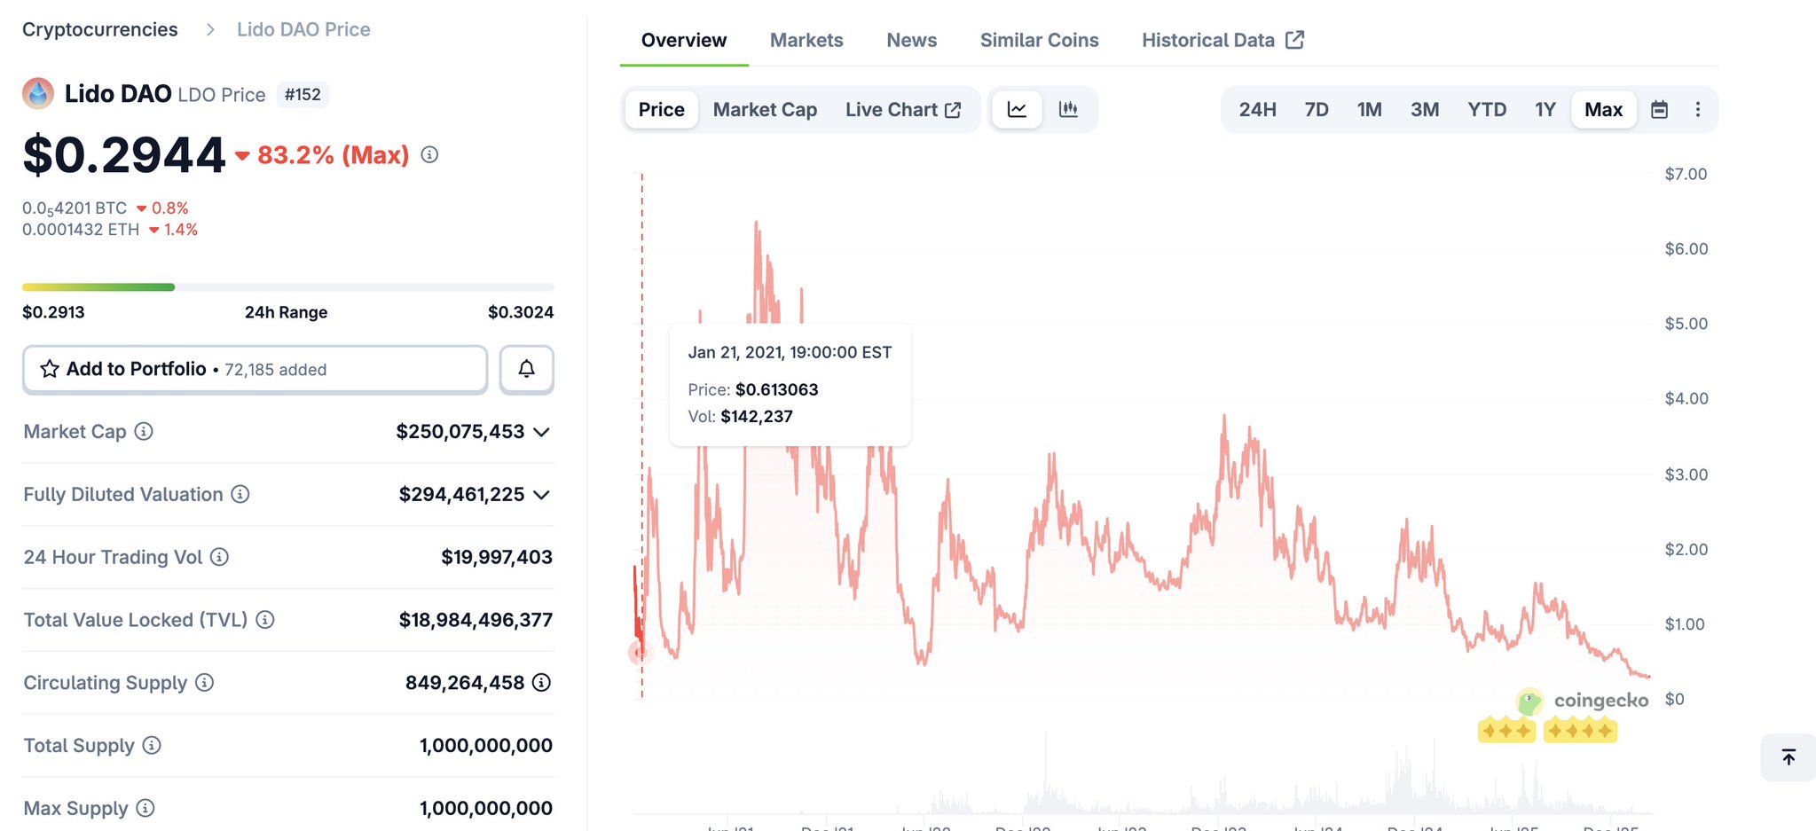1816x831 pixels.
Task: Open the Markets tab
Action: [806, 40]
